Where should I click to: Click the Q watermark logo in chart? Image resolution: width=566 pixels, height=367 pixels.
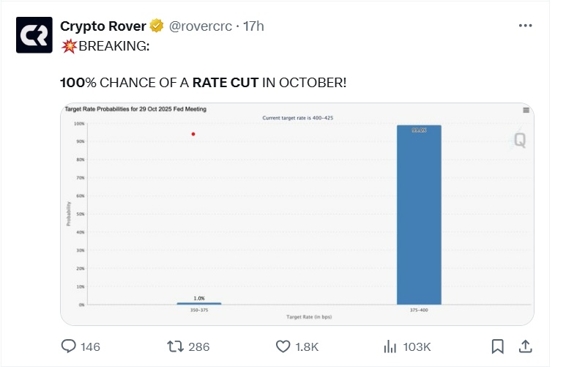[x=519, y=139]
